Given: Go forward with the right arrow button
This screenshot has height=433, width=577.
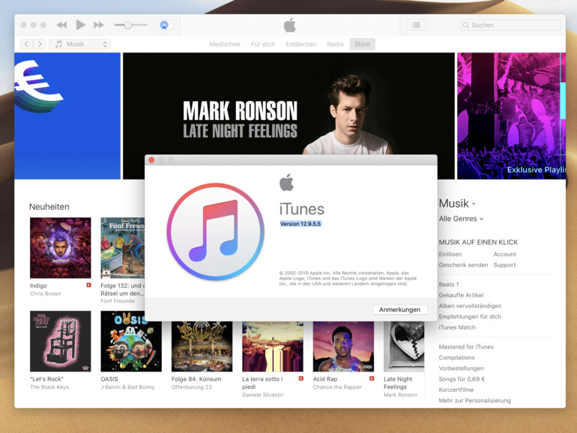Looking at the screenshot, I should click(40, 44).
